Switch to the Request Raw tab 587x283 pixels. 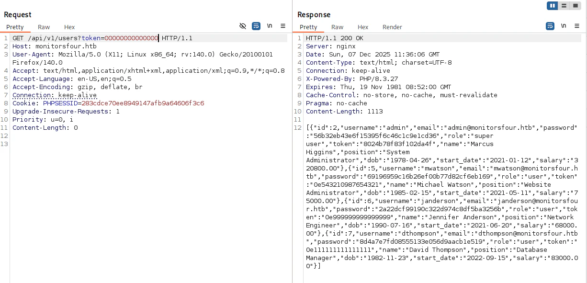[44, 27]
